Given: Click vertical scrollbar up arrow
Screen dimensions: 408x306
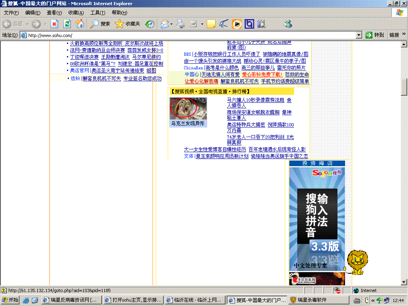Looking at the screenshot, I should [x=404, y=44].
